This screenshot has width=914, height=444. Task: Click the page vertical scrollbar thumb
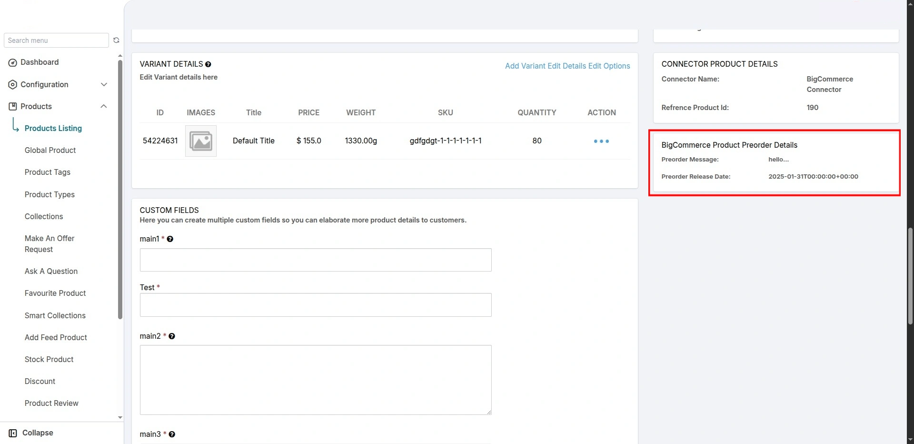click(910, 276)
